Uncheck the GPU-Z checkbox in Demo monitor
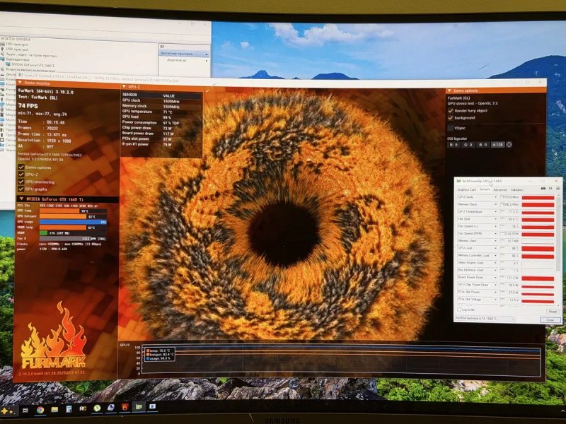Viewport: 566px width, 424px height. click(21, 175)
